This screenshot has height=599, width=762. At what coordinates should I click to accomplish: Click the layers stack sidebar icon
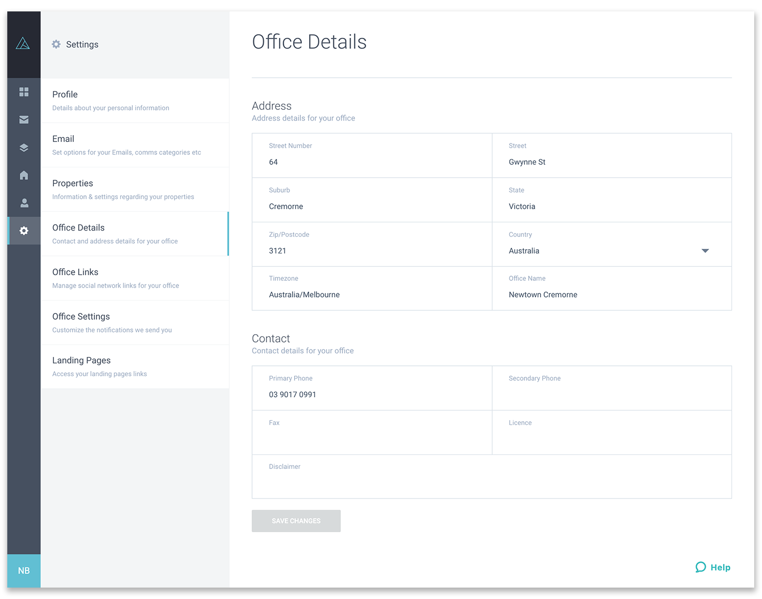click(24, 148)
